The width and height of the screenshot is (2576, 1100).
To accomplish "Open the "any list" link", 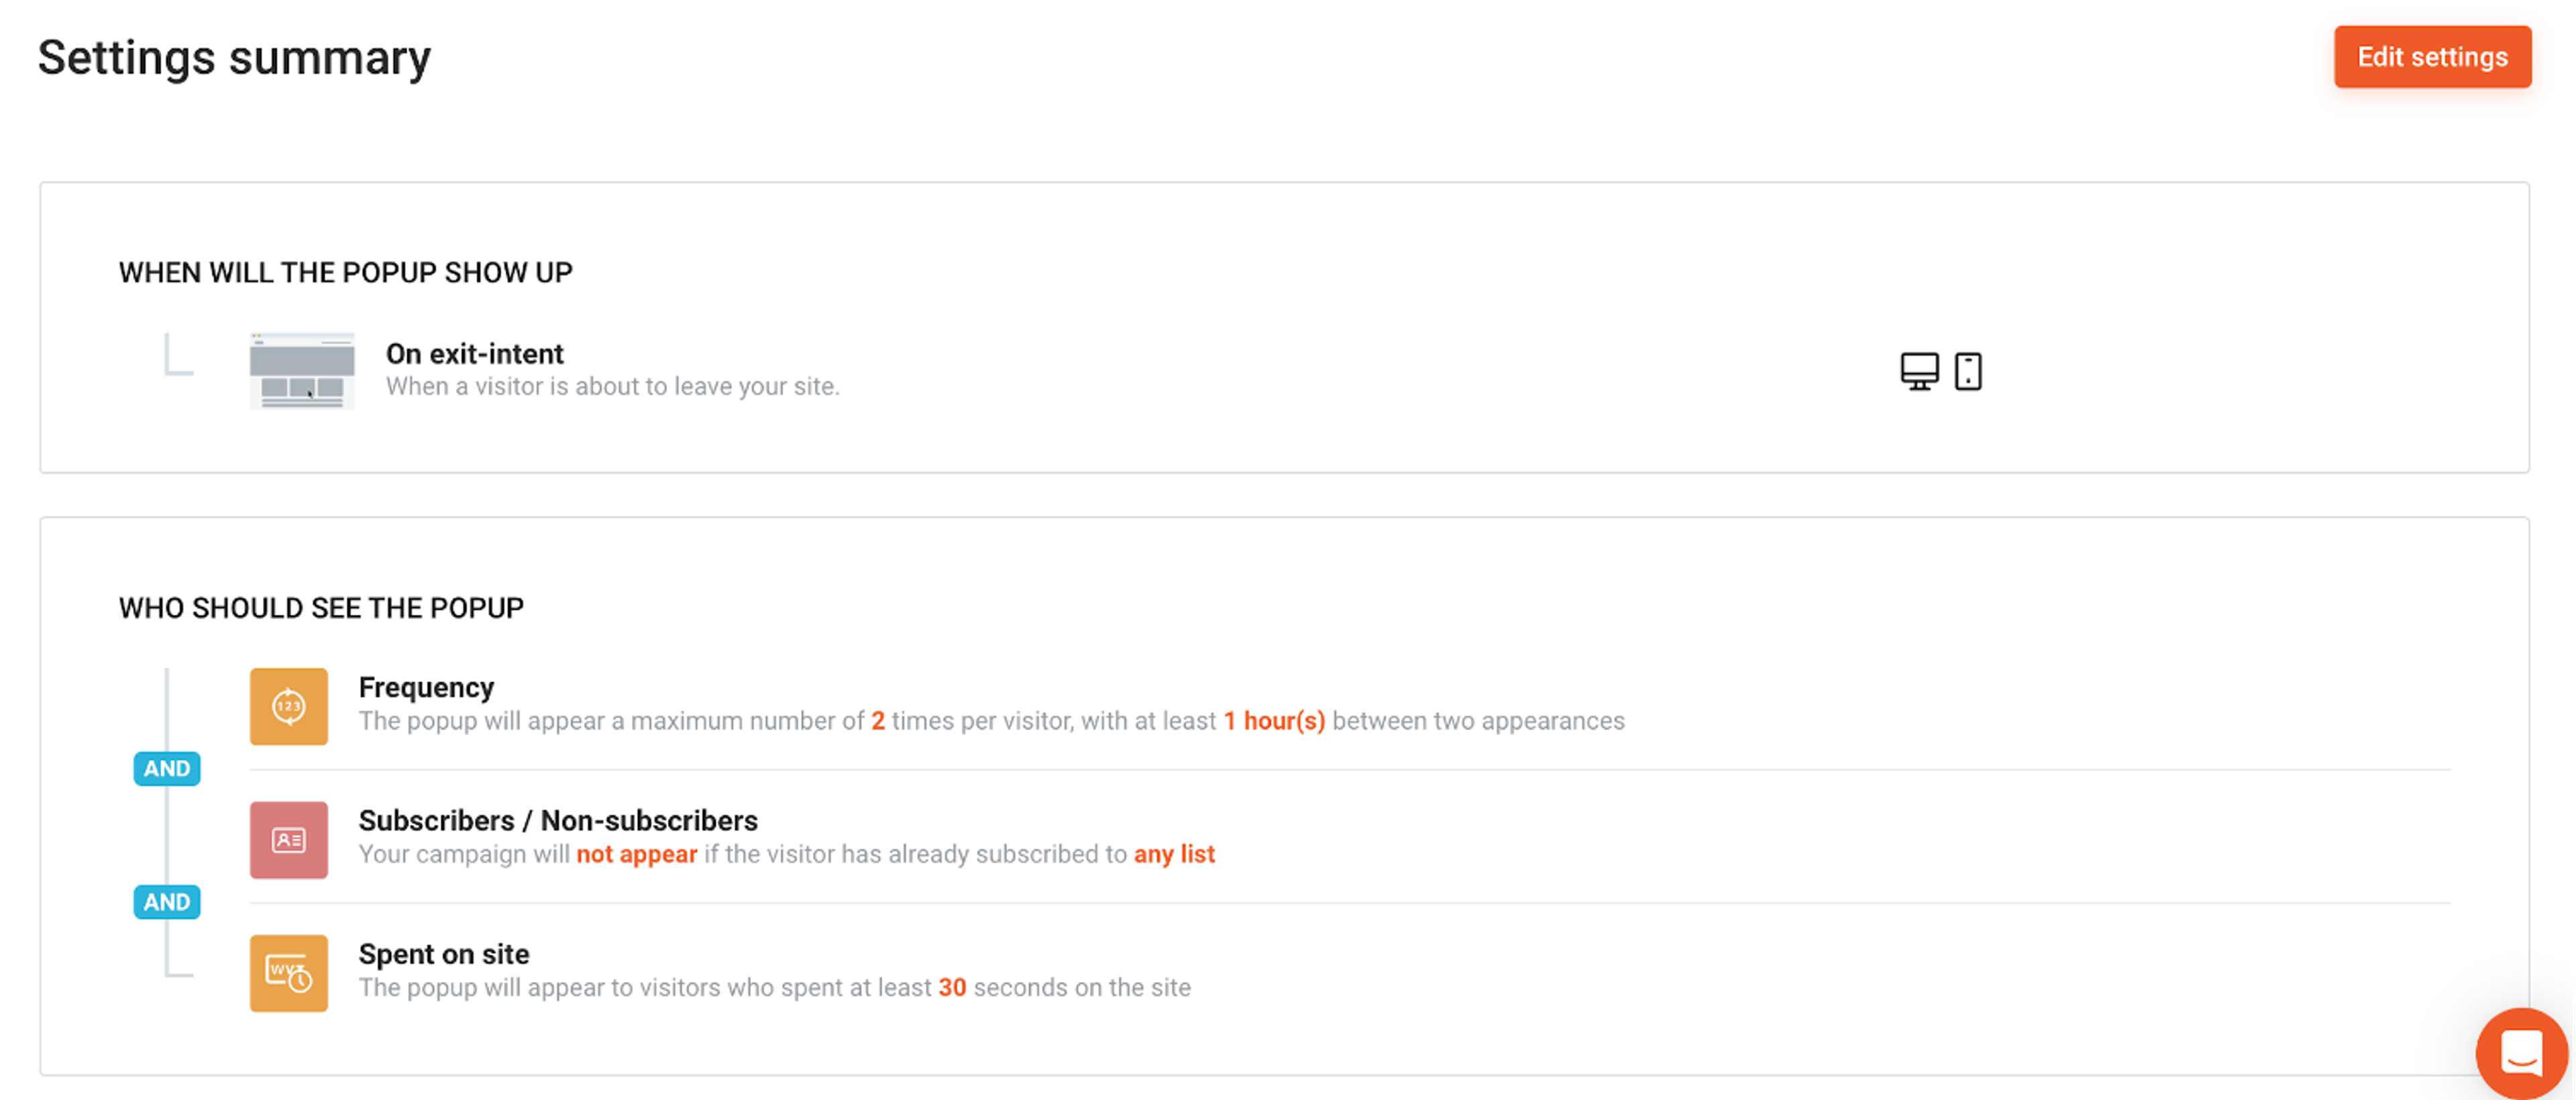I will coord(1175,854).
